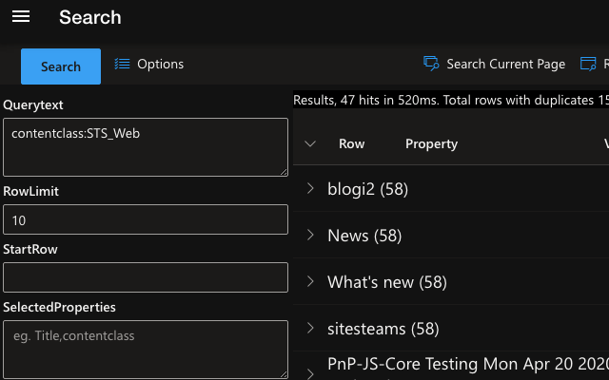
Task: Click the Search Current Page icon
Action: (431, 64)
